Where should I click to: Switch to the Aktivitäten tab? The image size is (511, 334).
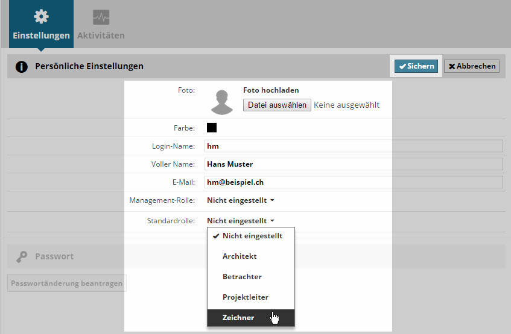[x=101, y=24]
